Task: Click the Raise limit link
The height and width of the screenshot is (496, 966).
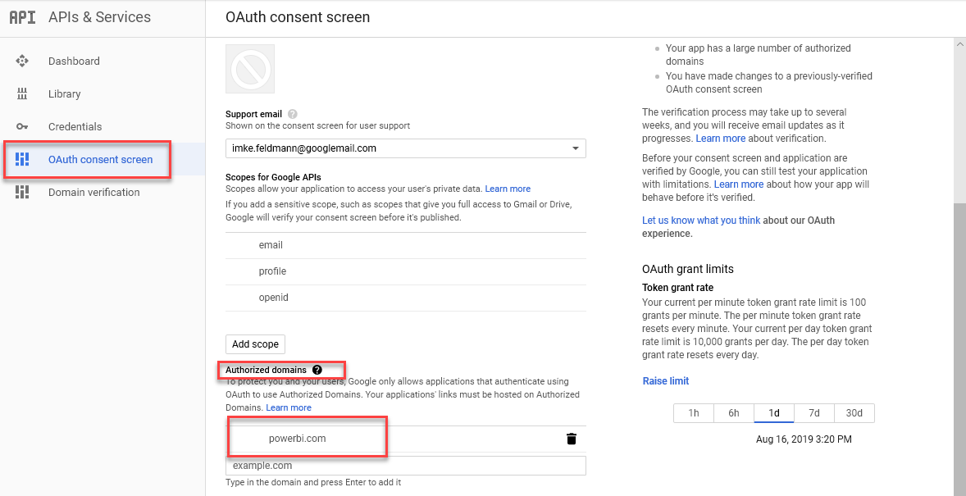Action: [665, 380]
